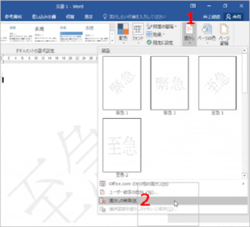Switch to the 校閲 (Review) ribbon tab
Viewport: 250px width, 227px height.
(71, 17)
